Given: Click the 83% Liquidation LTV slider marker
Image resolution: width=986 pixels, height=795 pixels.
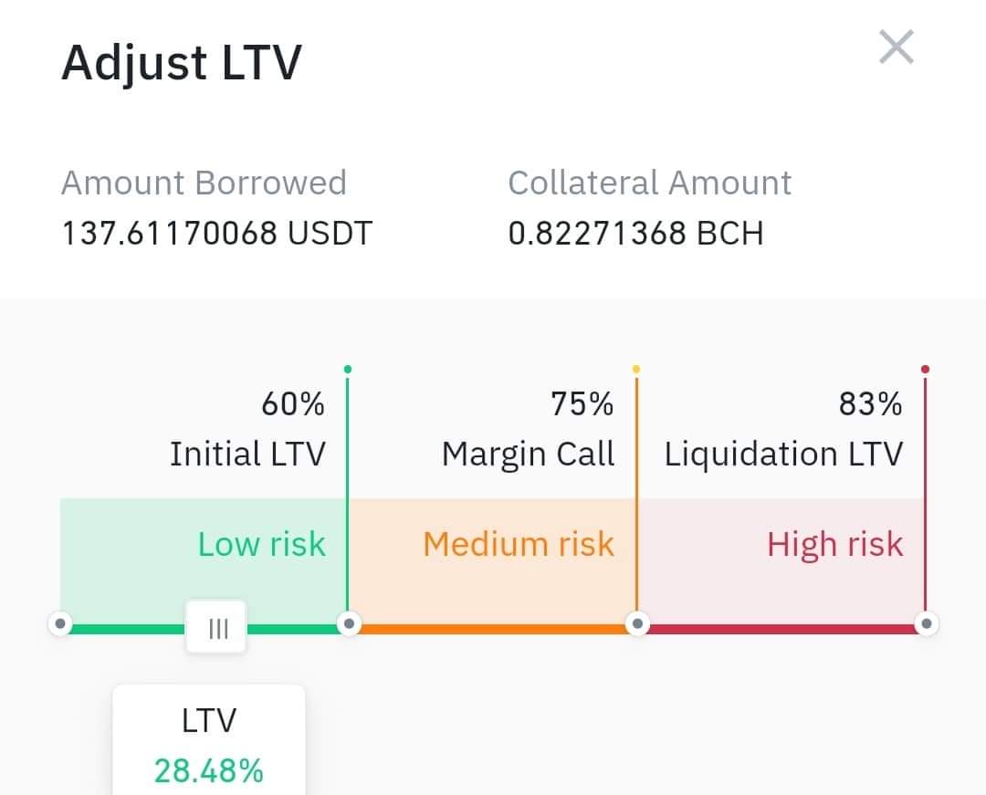Looking at the screenshot, I should pyautogui.click(x=927, y=624).
